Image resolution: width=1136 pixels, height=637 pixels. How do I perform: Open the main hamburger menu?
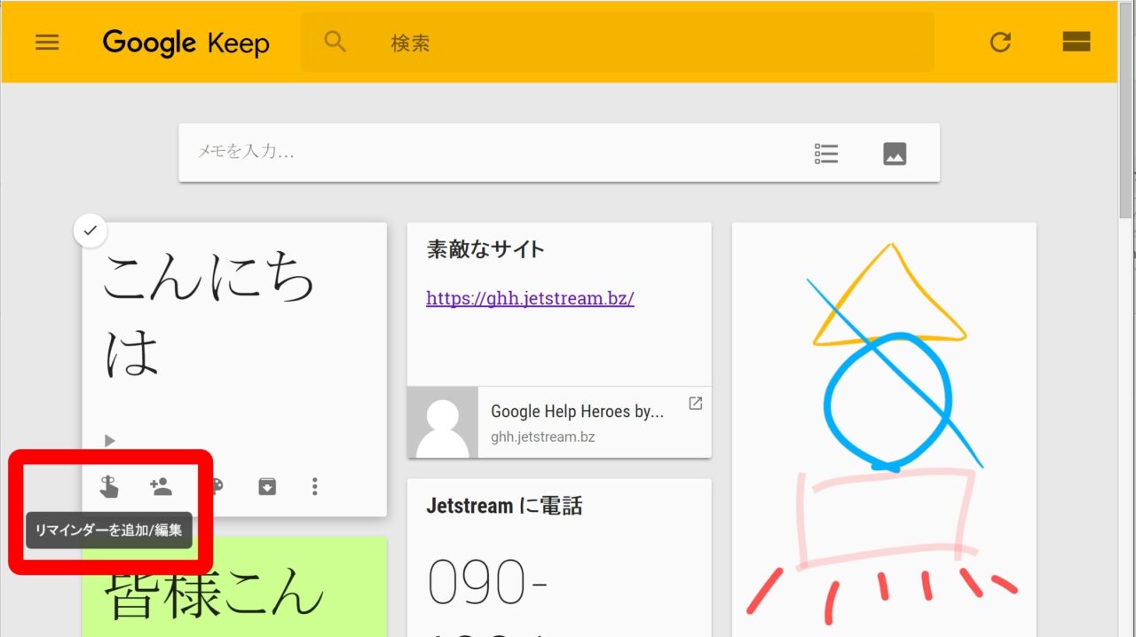[x=47, y=42]
